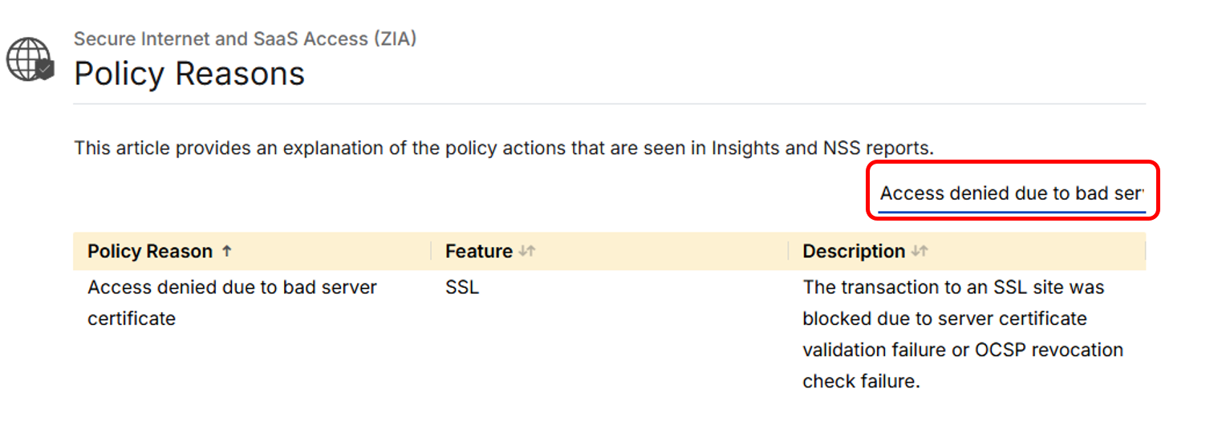Click divider between Policy Reason and Feature headers
Image resolution: width=1218 pixels, height=434 pixels.
tap(431, 251)
